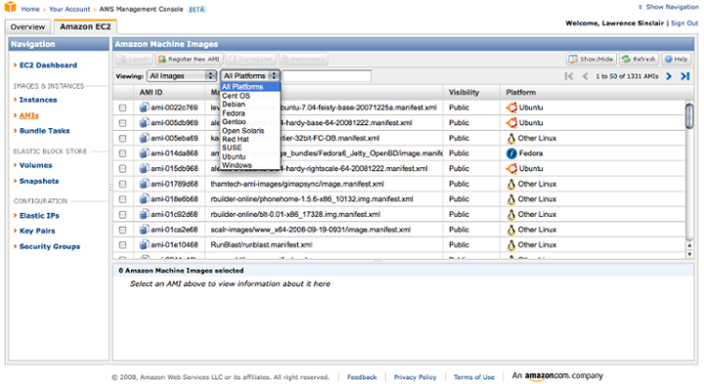Open Volumes in navigation
This screenshot has height=384, width=704.
[x=36, y=165]
